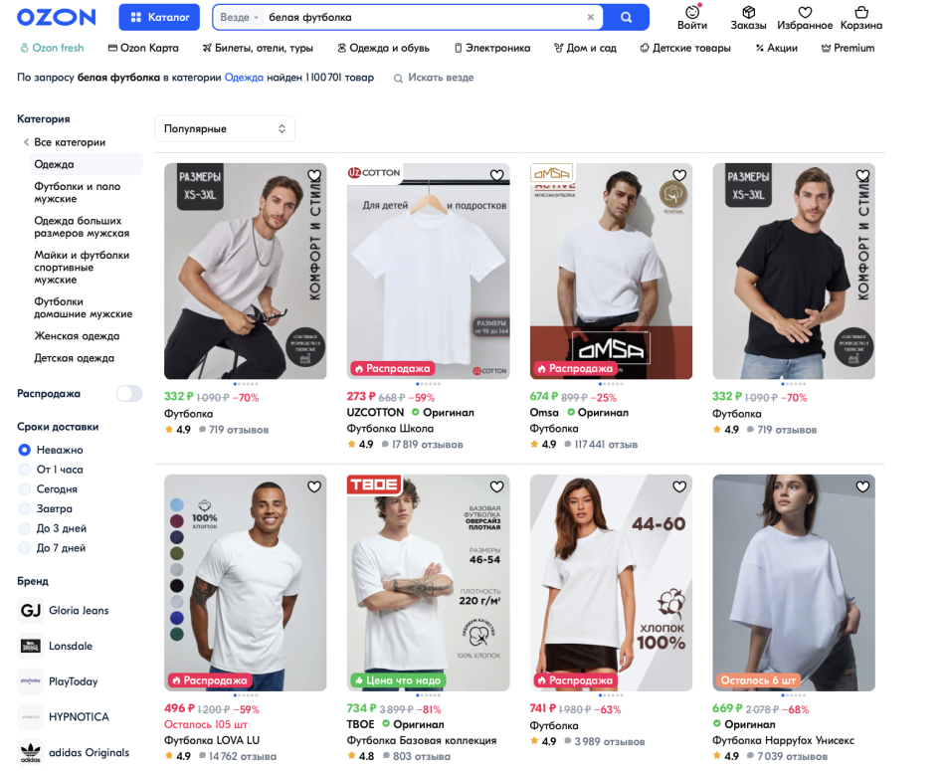Select the adidas Originals brand logo
This screenshot has width=945, height=771.
(31, 752)
